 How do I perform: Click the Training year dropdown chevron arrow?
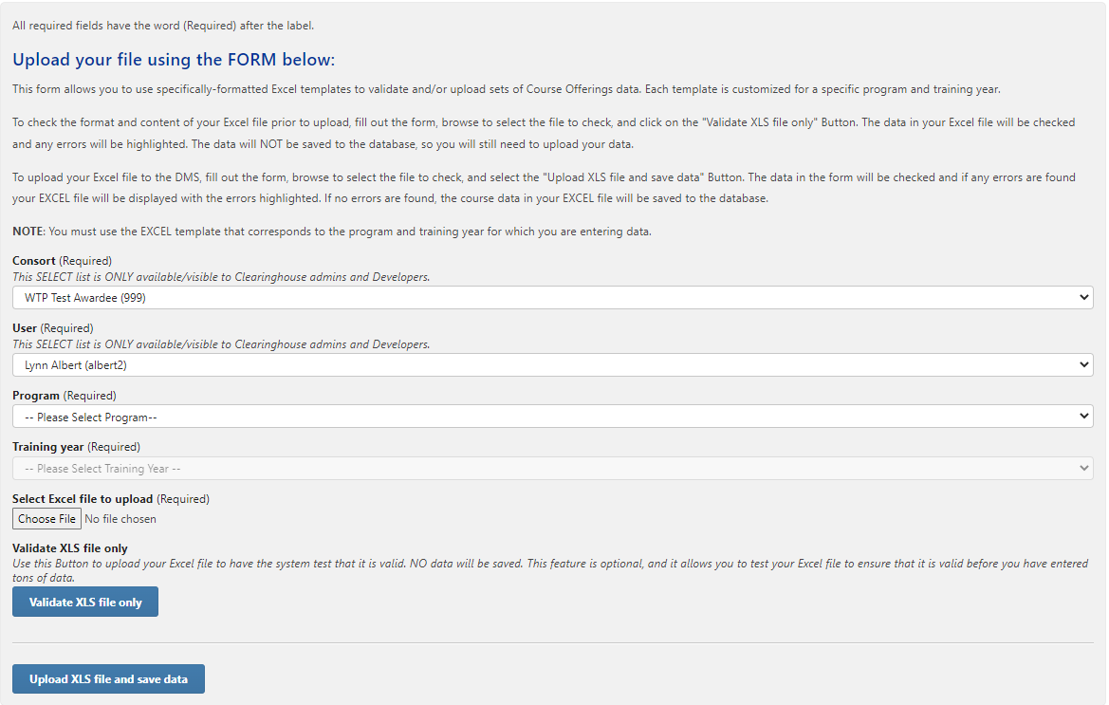click(x=1085, y=468)
